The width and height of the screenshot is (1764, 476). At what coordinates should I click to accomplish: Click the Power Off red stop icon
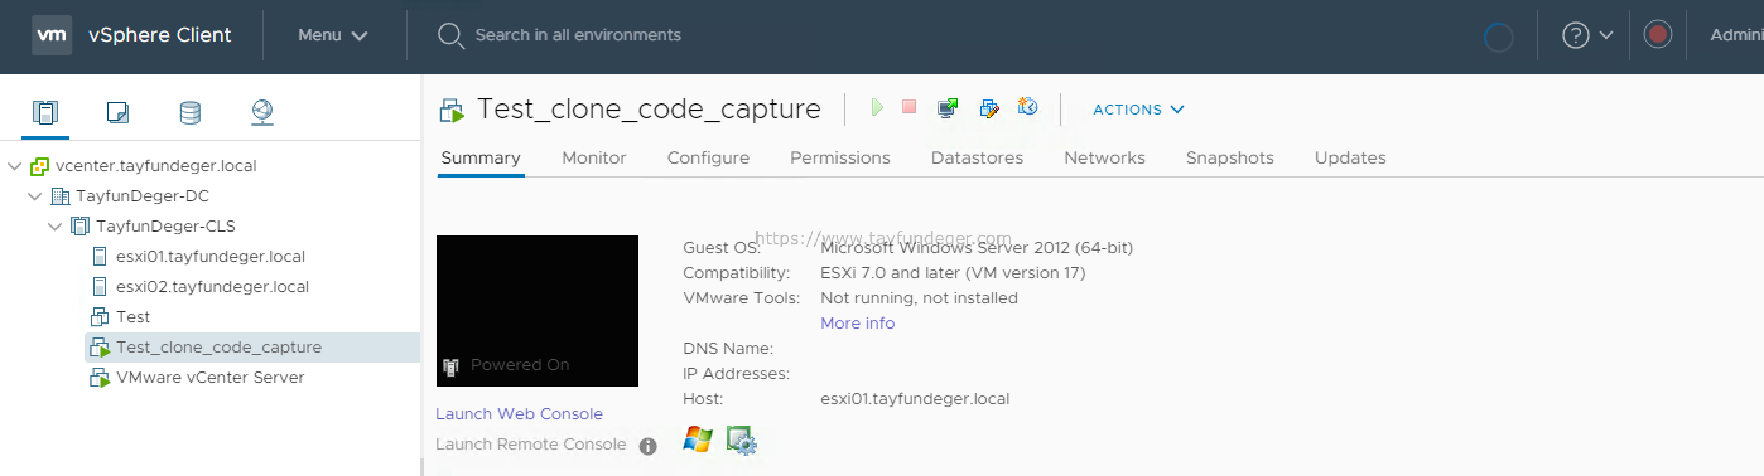point(908,106)
